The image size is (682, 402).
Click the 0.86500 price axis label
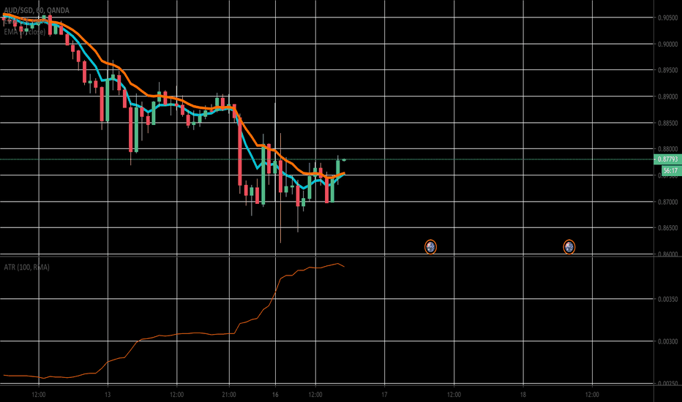[667, 228]
